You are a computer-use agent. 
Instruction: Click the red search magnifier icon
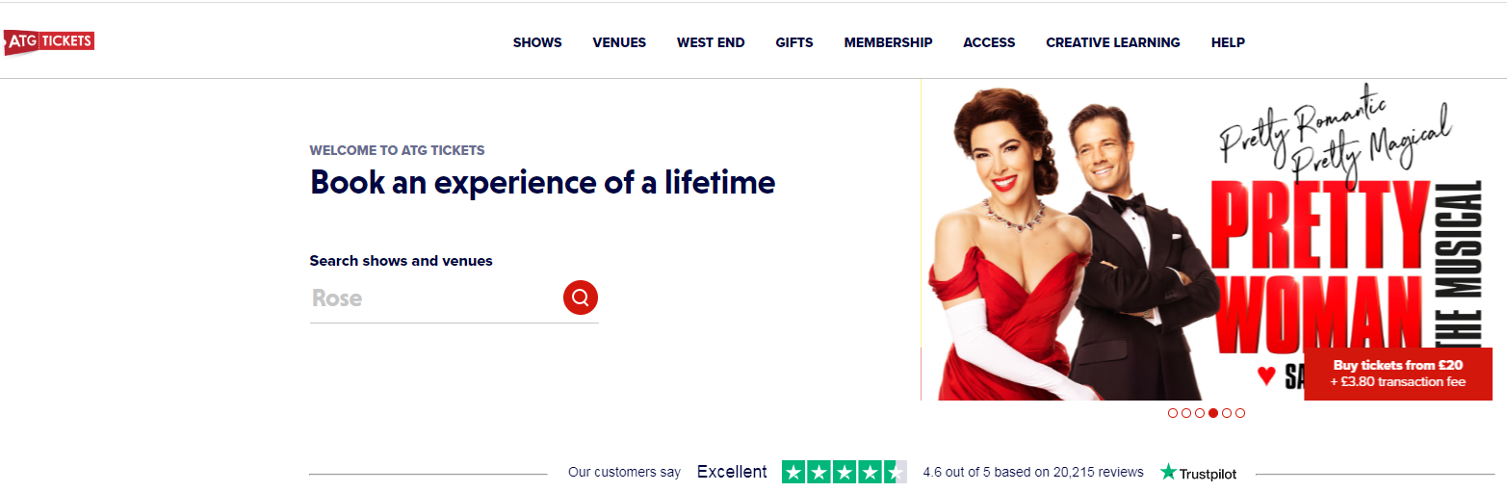[x=581, y=298]
